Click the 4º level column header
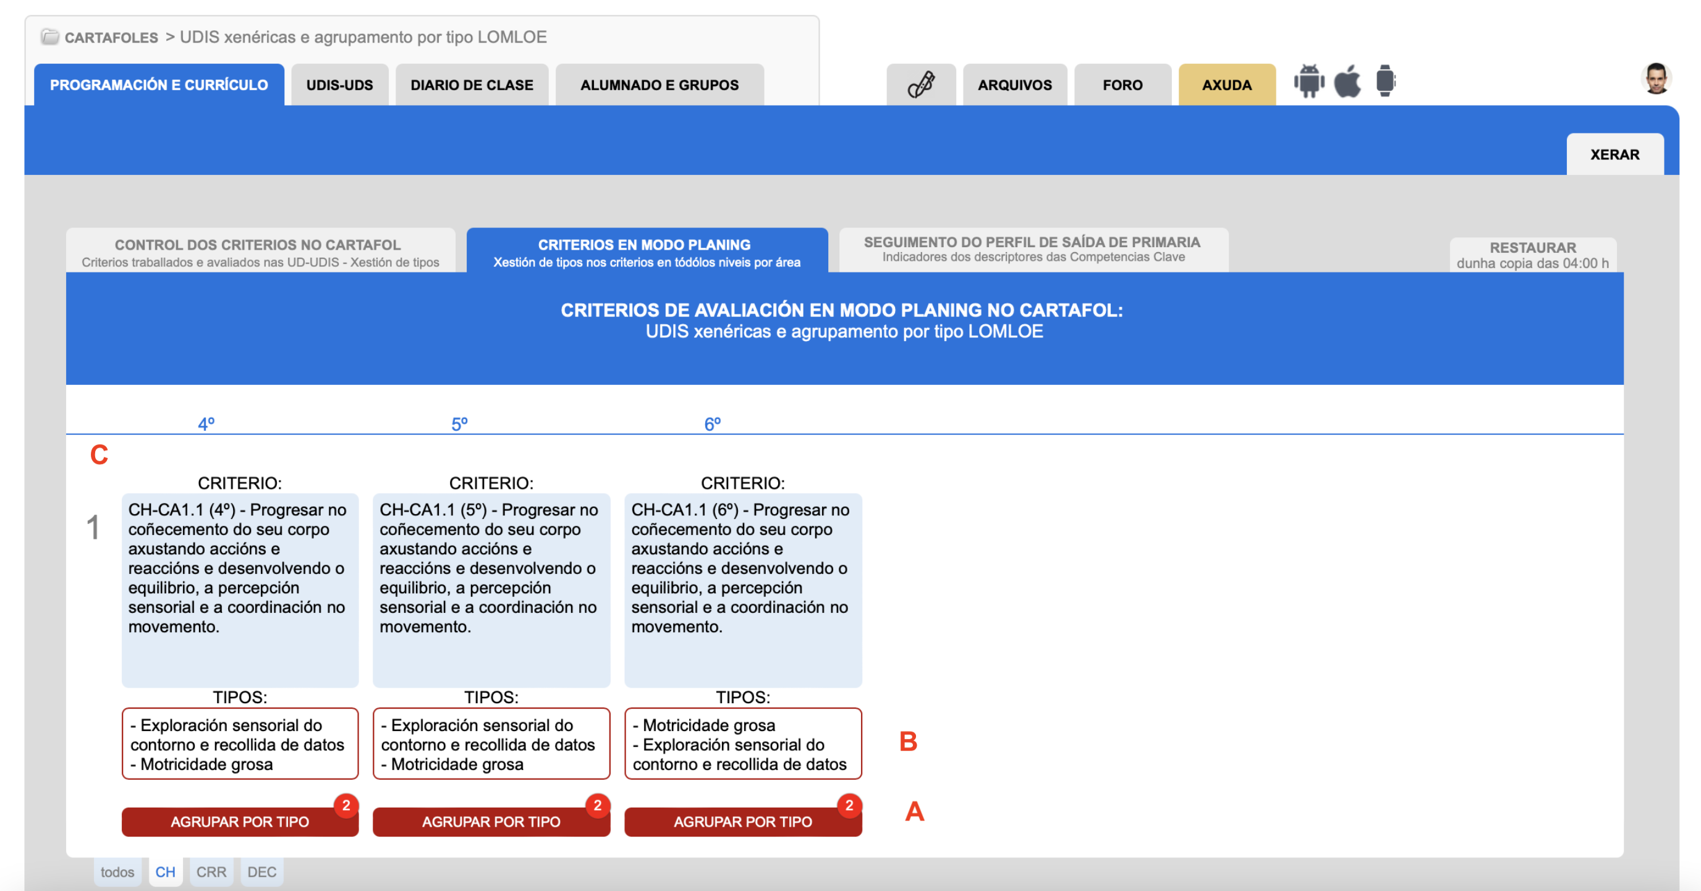This screenshot has height=891, width=1701. click(206, 424)
